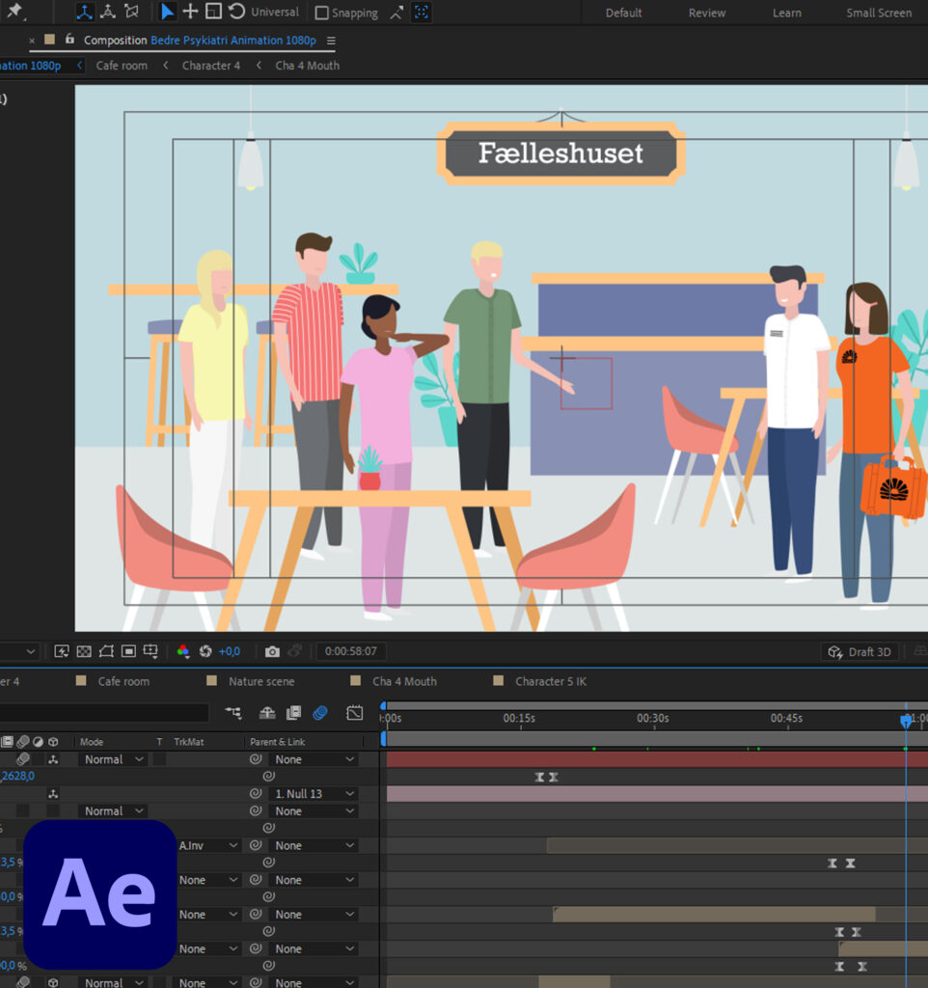Switch to the Nature scene timeline tab
The width and height of the screenshot is (928, 988).
(260, 681)
